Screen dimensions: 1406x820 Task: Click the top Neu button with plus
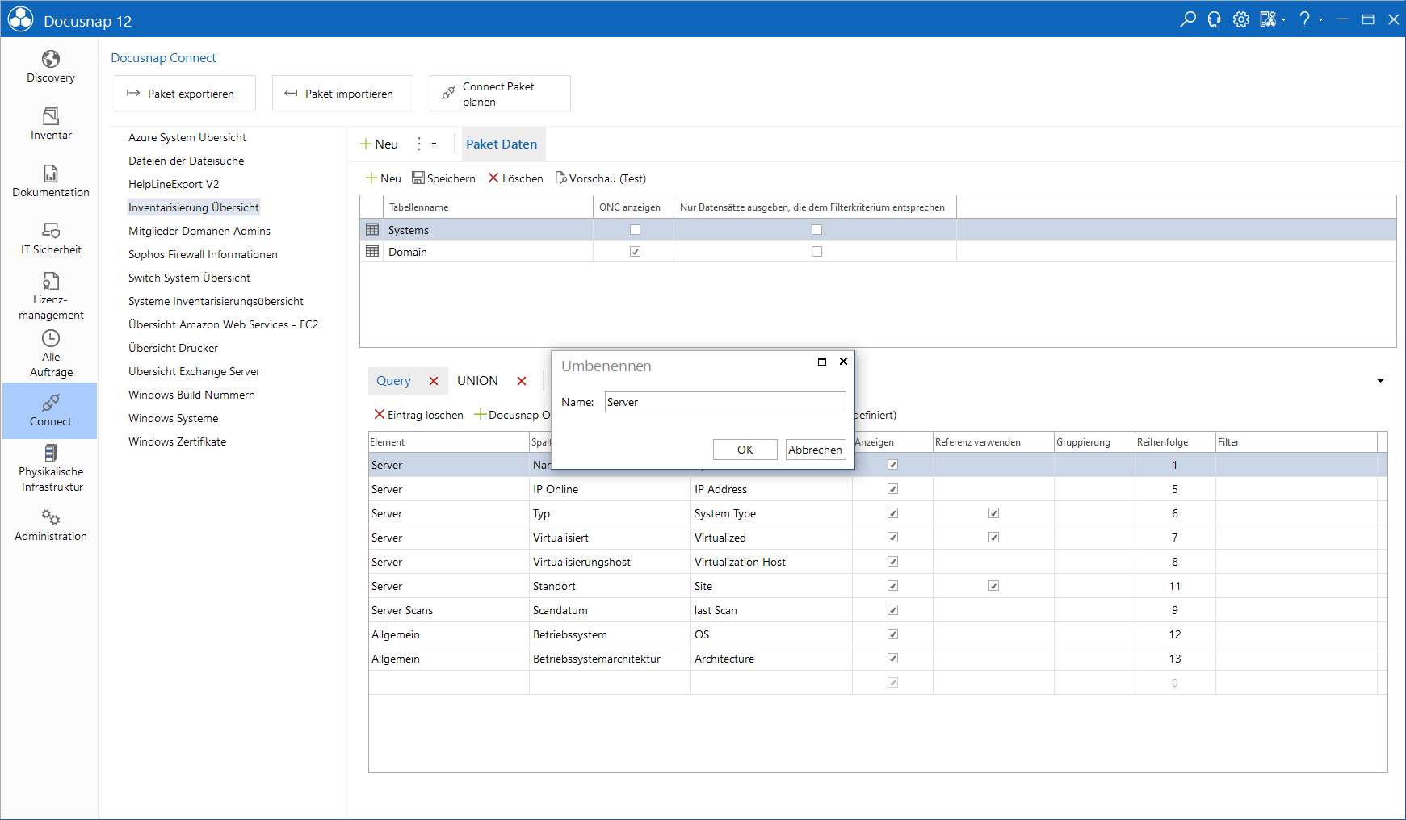(x=379, y=144)
